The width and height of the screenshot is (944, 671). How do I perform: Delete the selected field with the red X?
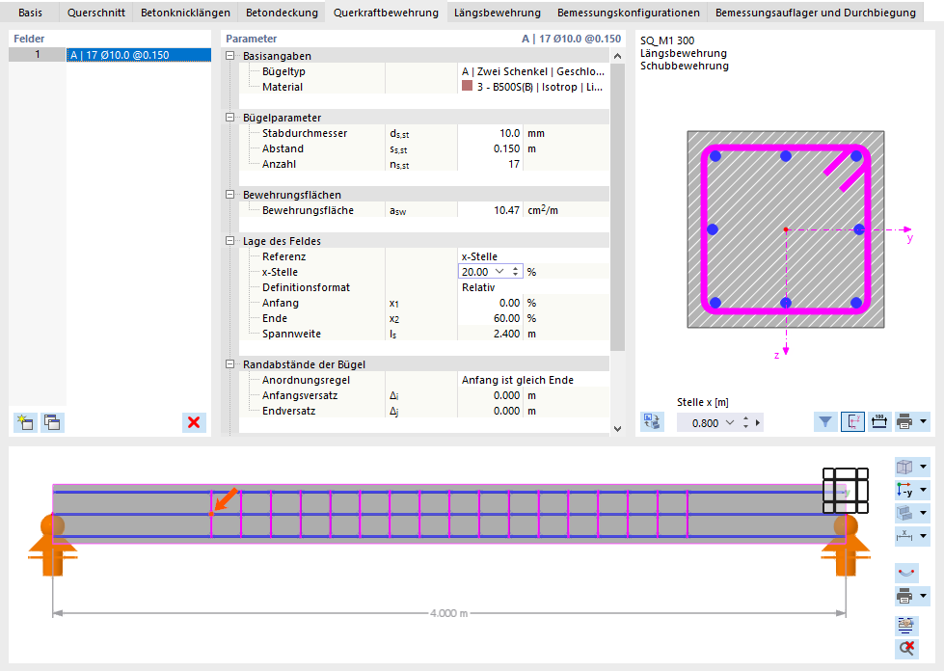[194, 422]
